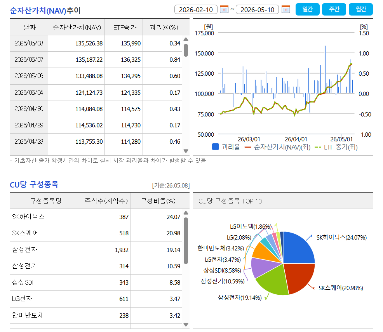Open the start date calendar icon
Screen dimensions: 383x332
click(x=224, y=10)
